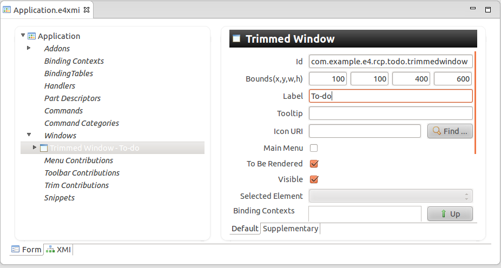501x268 pixels.
Task: Click the Trimmed Window header icon
Action: point(236,38)
